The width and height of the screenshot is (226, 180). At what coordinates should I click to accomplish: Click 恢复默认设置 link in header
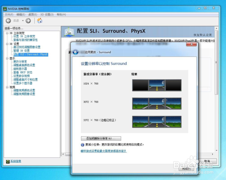tap(203, 35)
